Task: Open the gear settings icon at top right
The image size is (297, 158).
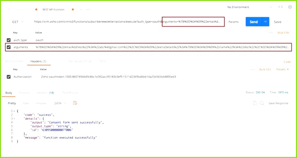Action: click(x=290, y=7)
